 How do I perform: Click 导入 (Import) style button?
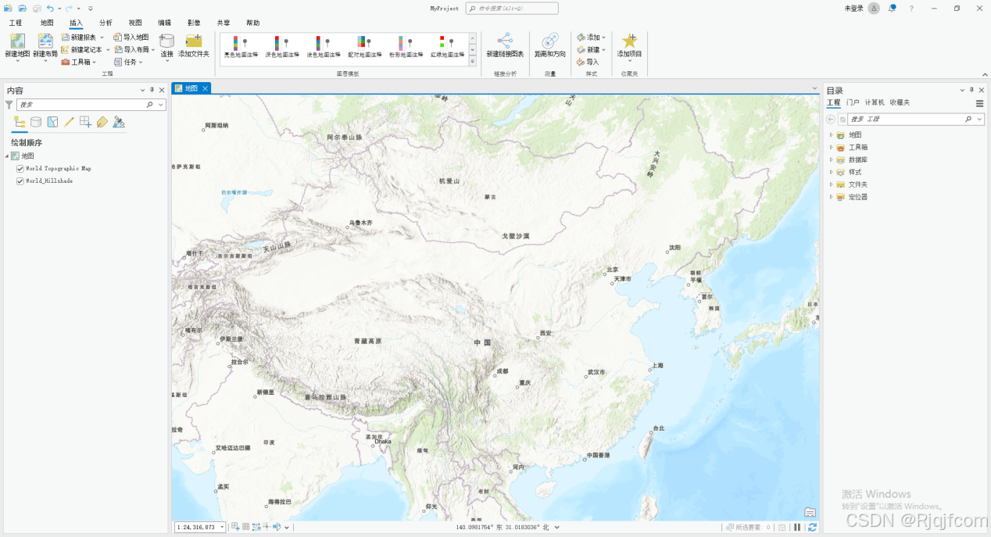click(588, 62)
